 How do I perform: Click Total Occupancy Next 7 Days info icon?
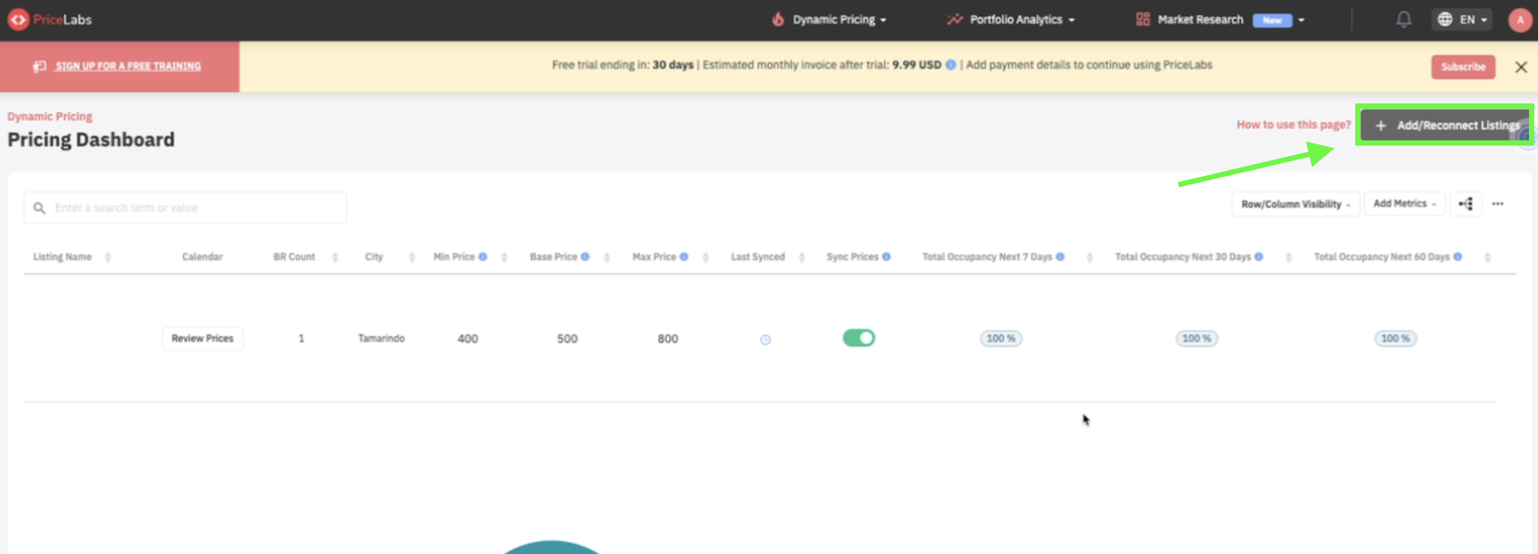click(x=1060, y=256)
